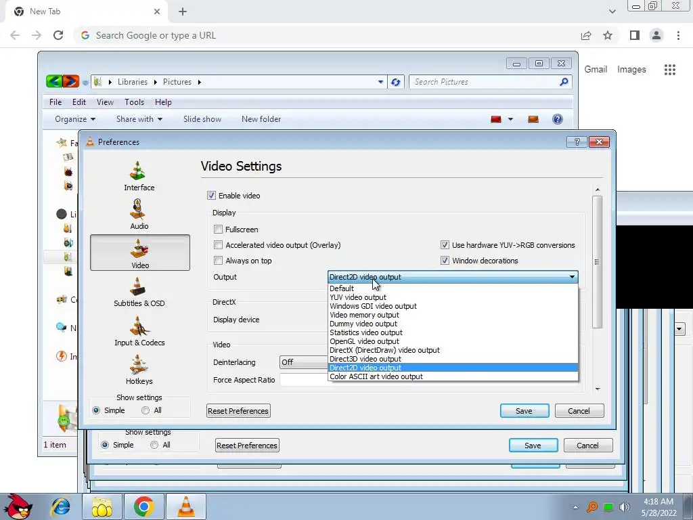Toggle the Enable video checkbox
The image size is (693, 520).
(x=211, y=196)
